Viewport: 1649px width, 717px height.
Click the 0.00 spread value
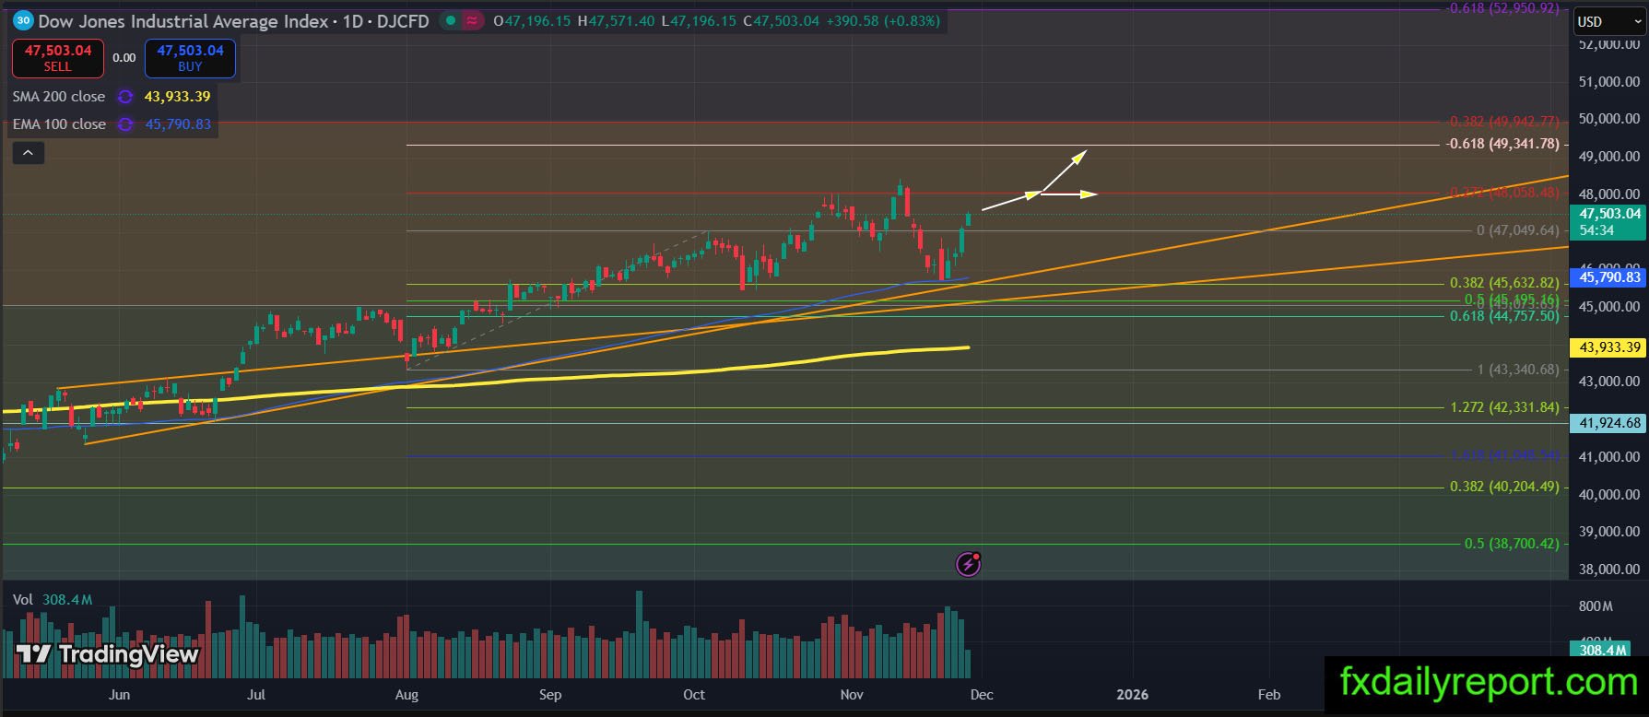click(x=124, y=58)
